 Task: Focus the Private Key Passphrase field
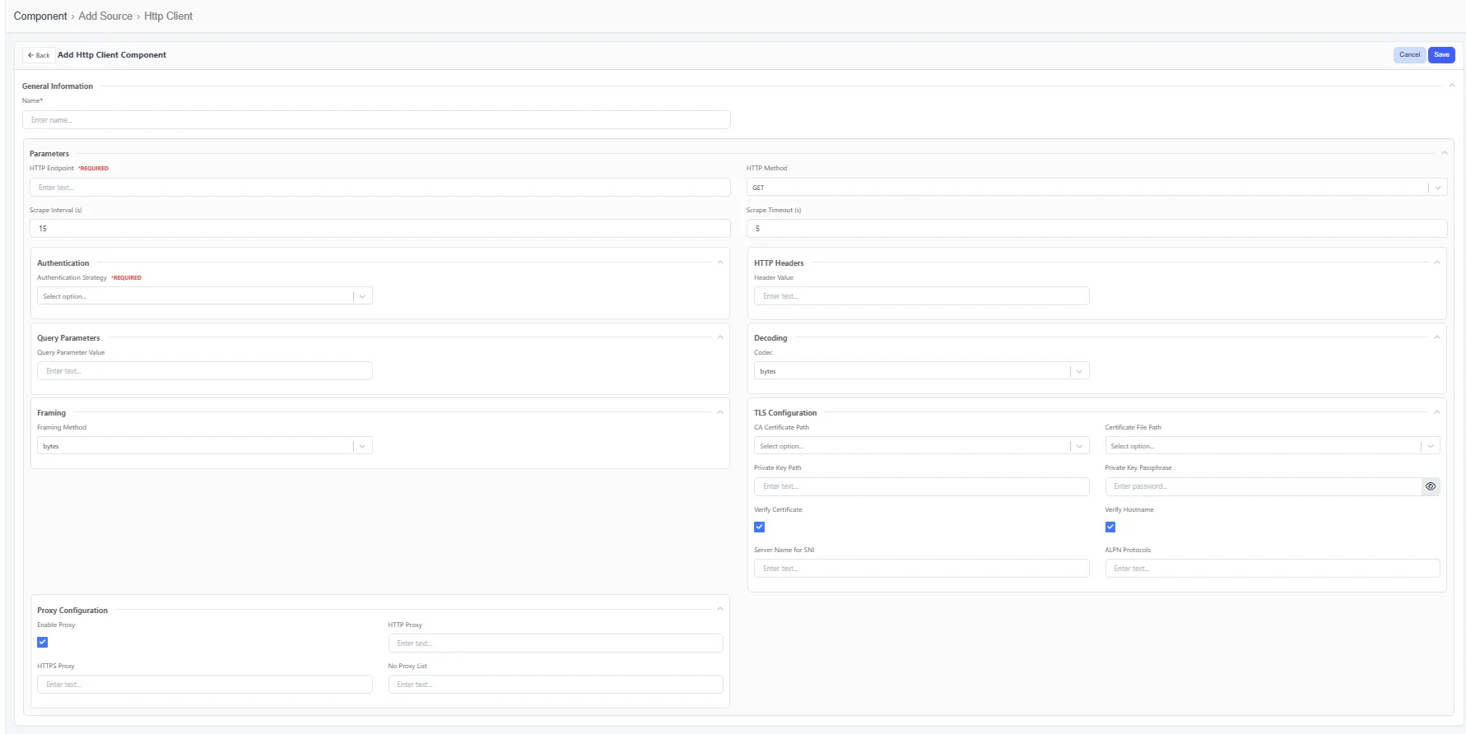[1264, 486]
